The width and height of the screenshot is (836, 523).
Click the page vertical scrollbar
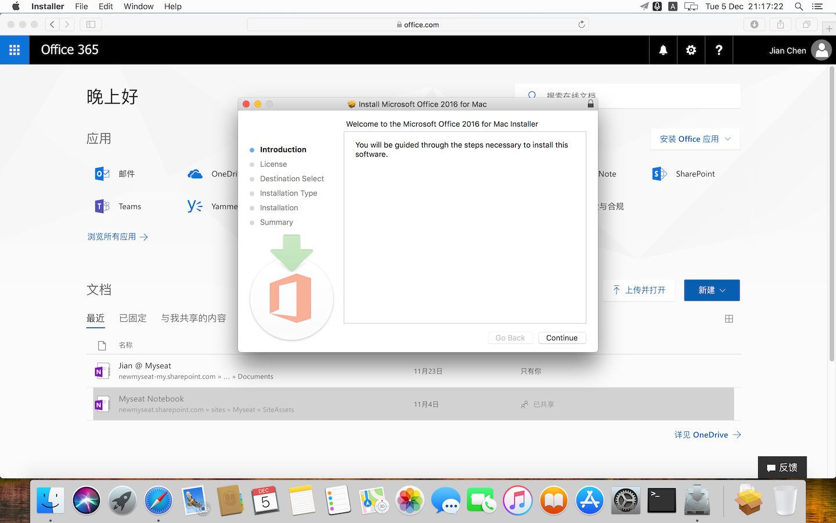coord(832,215)
